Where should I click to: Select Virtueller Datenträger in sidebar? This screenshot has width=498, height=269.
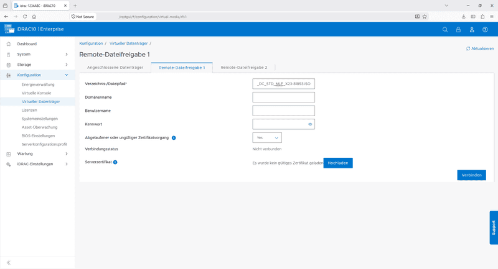[40, 102]
